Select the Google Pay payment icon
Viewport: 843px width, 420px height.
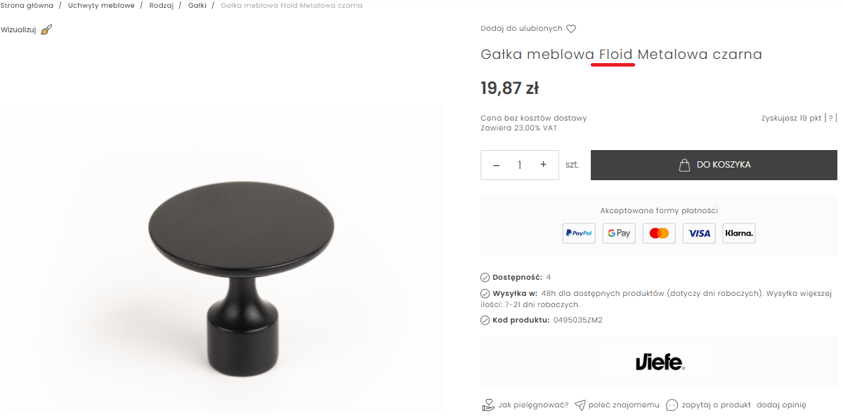619,233
